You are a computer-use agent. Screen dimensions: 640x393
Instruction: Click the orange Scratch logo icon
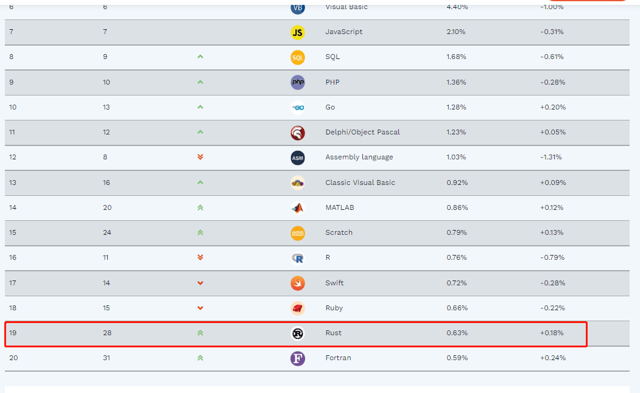298,233
